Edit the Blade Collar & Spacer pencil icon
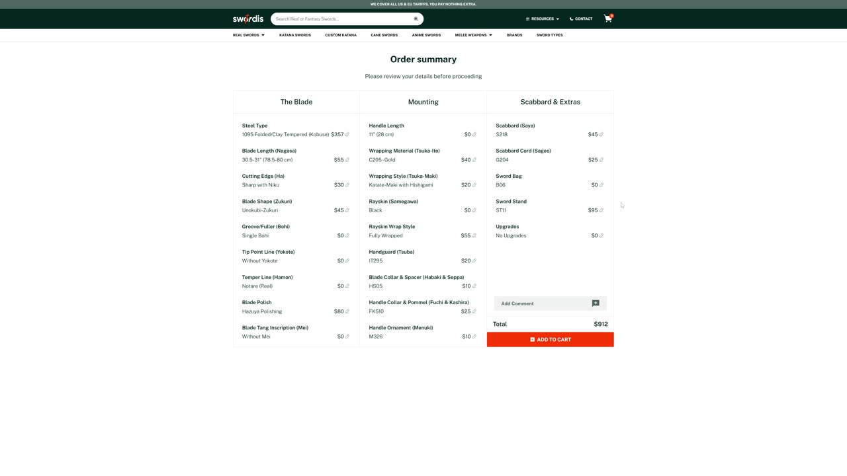847x476 pixels. [474, 286]
